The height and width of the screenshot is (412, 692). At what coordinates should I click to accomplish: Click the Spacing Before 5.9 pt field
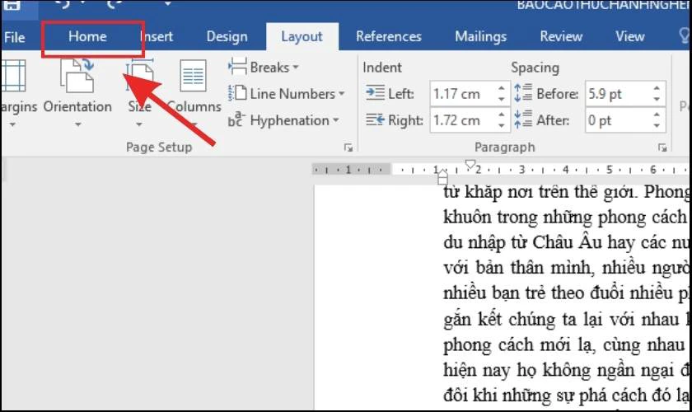point(625,94)
